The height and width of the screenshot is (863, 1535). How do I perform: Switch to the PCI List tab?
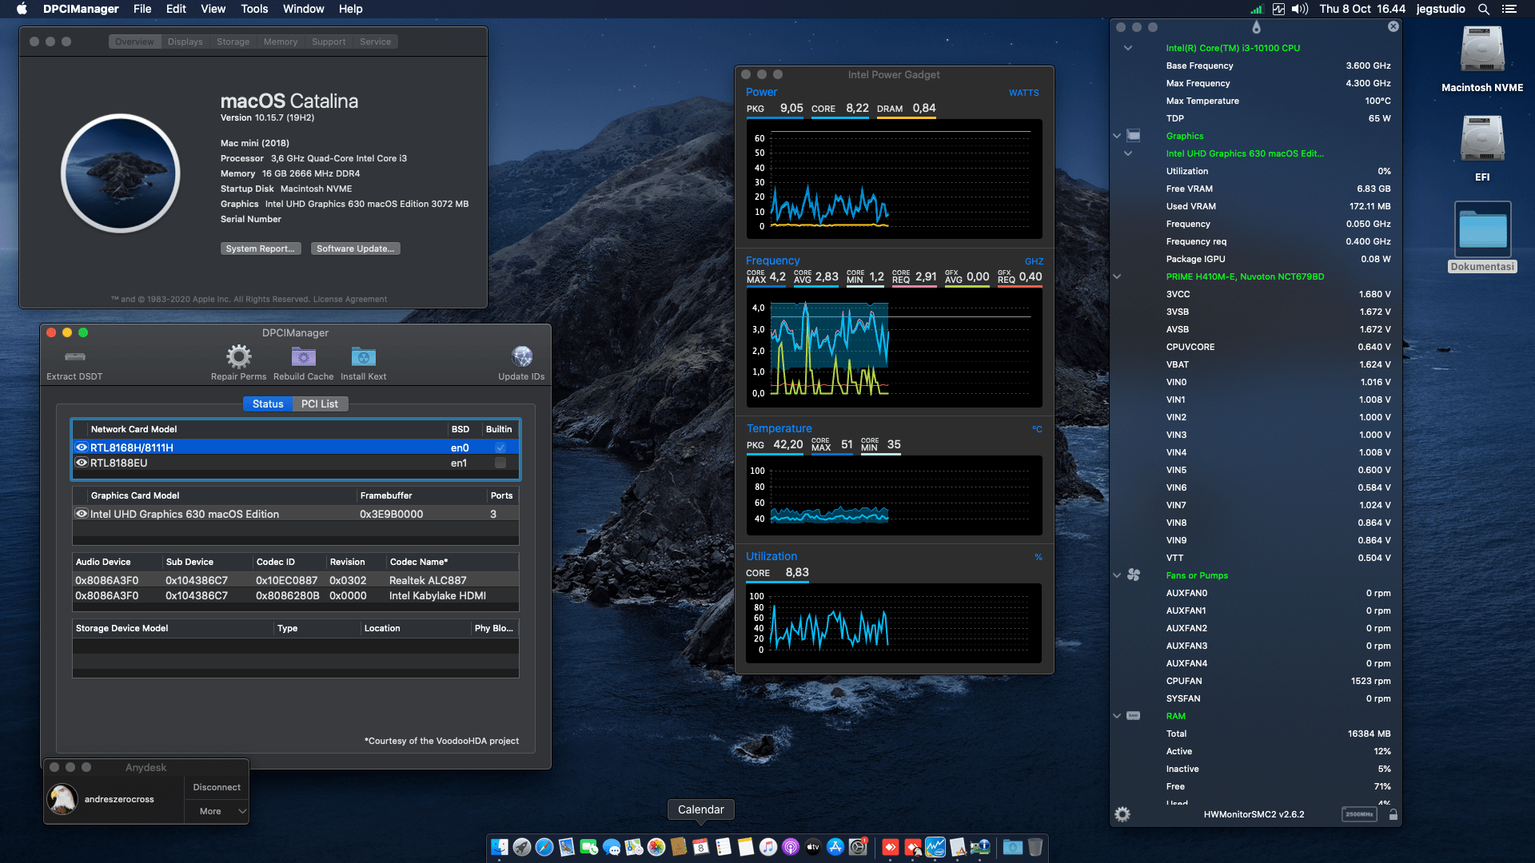pyautogui.click(x=319, y=404)
